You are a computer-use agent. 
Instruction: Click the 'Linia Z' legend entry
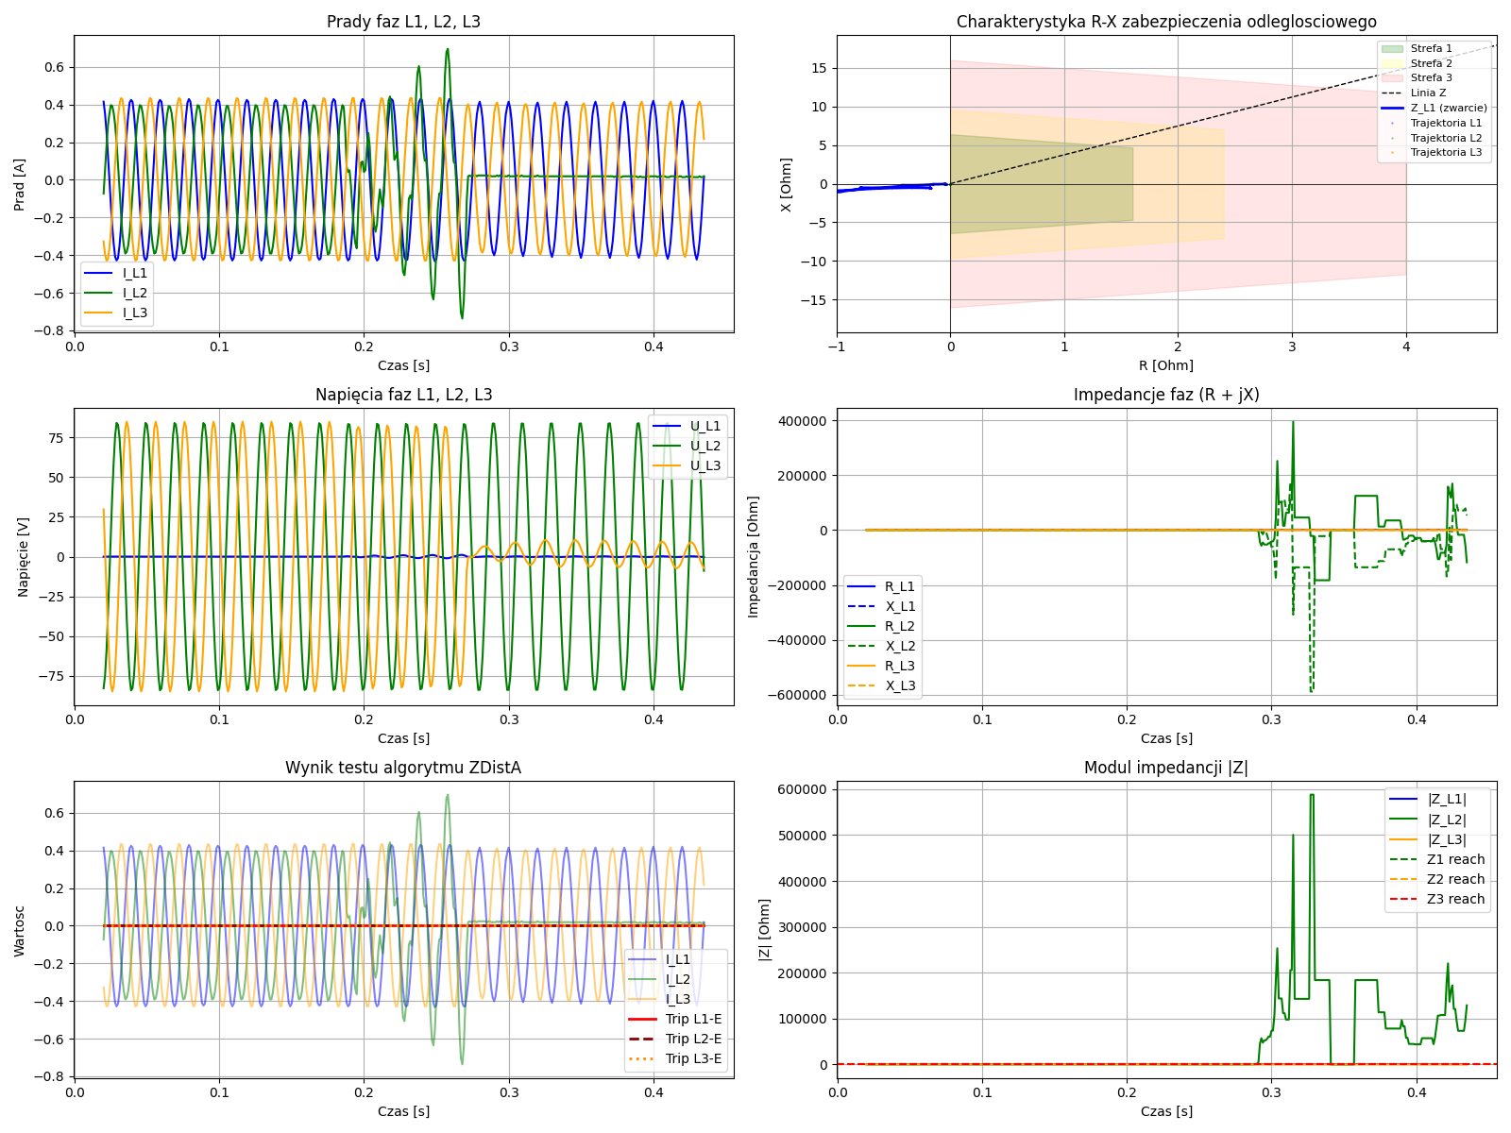click(1428, 93)
